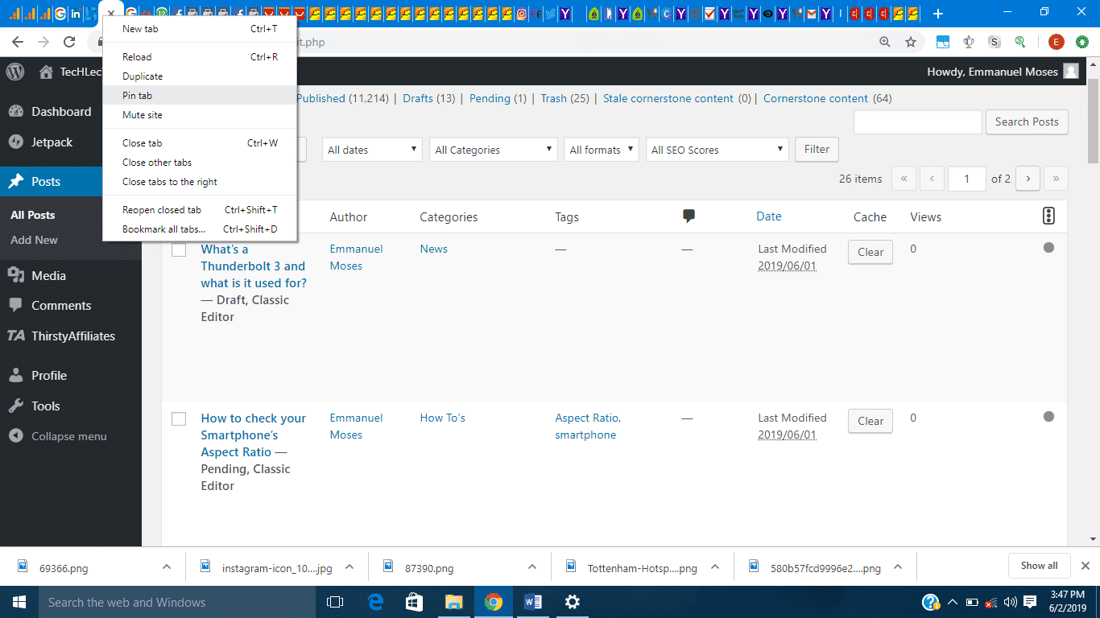Screen dimensions: 1100x618
Task: Open the All Categories dropdown
Action: (x=494, y=150)
